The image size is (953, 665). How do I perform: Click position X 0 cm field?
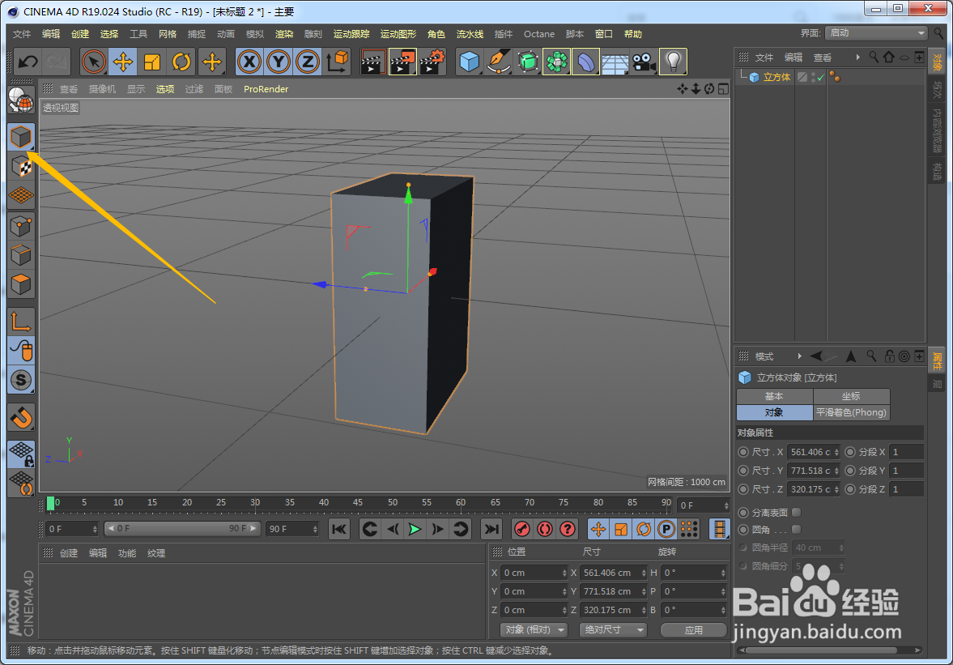pyautogui.click(x=534, y=573)
